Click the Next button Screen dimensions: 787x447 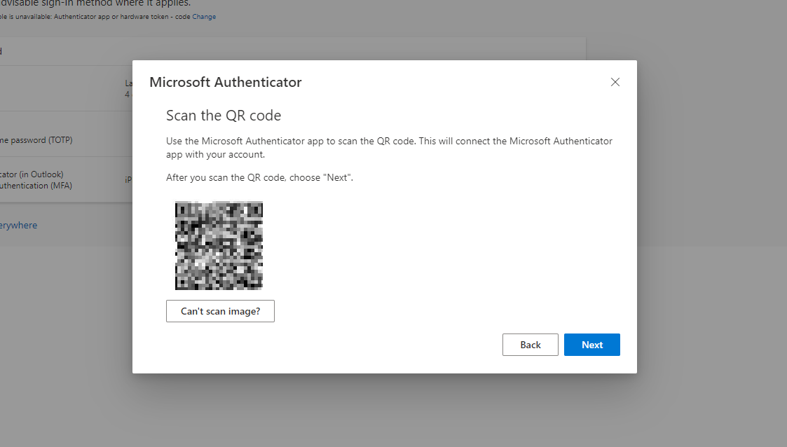pos(591,345)
